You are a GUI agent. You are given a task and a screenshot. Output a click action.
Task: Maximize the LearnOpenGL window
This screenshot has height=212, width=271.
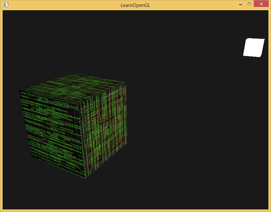pos(248,4)
